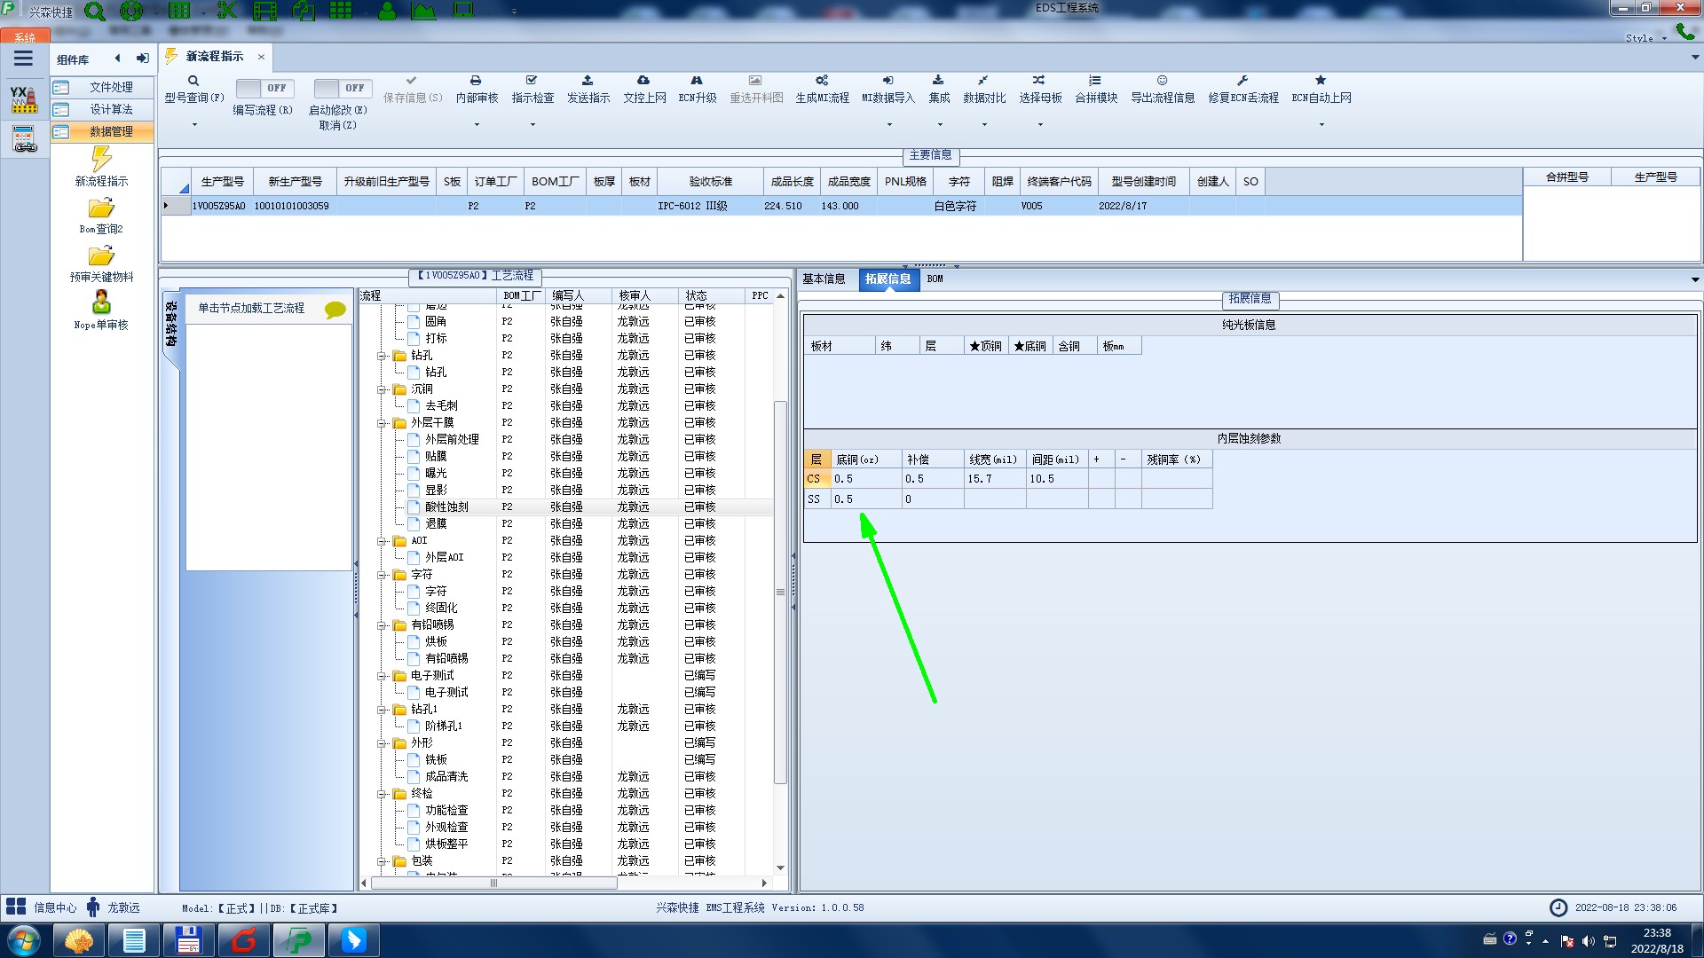Click 集成 download icon

pos(938,81)
